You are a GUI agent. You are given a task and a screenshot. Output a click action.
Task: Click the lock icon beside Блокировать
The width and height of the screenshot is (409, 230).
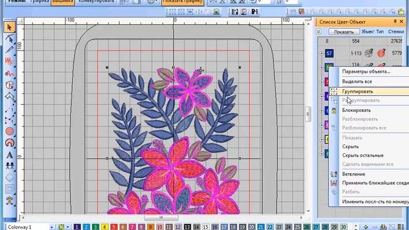334,111
